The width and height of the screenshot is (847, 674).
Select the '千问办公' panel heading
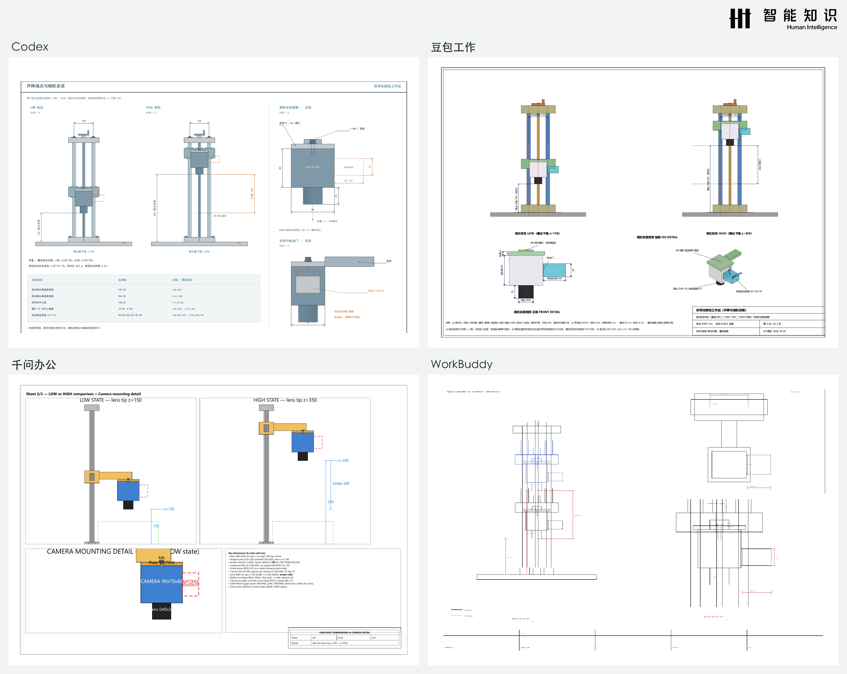coord(34,364)
